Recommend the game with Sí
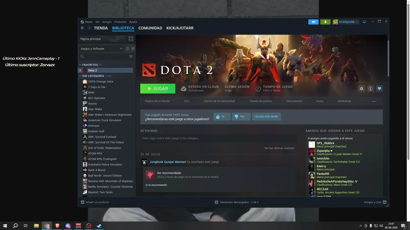The width and height of the screenshot is (410, 230). click(x=222, y=117)
